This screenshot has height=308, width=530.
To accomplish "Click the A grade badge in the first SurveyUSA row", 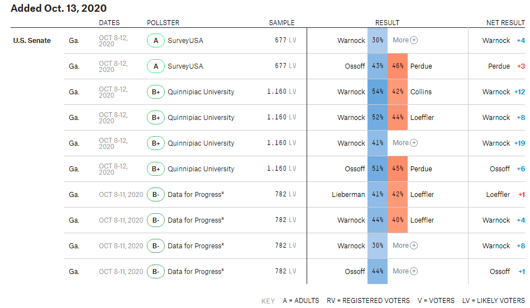I will [155, 41].
